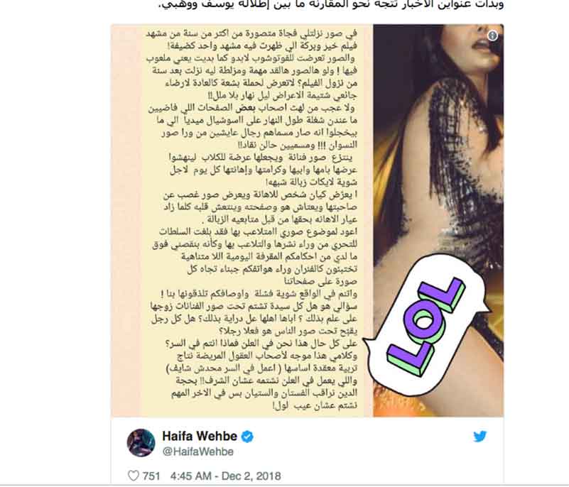Image resolution: width=569 pixels, height=487 pixels.
Task: Click the beige left margin of the note
Action: click(126, 221)
